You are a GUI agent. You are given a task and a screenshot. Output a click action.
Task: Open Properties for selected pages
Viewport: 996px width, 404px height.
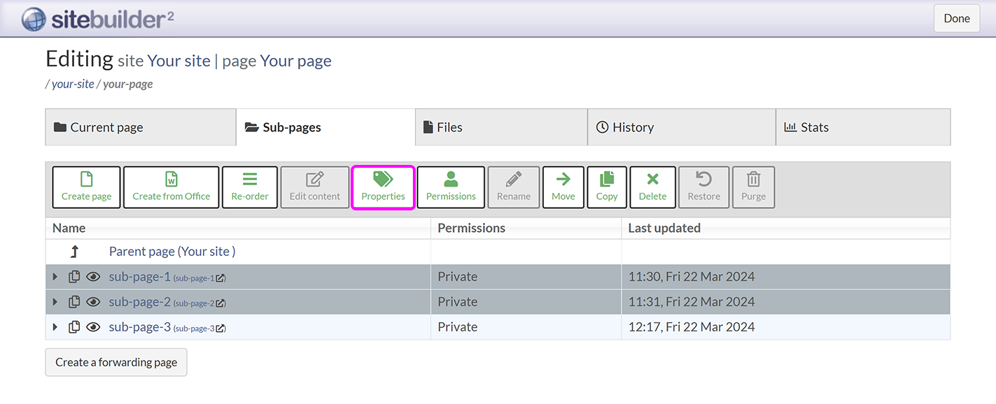[x=383, y=187]
